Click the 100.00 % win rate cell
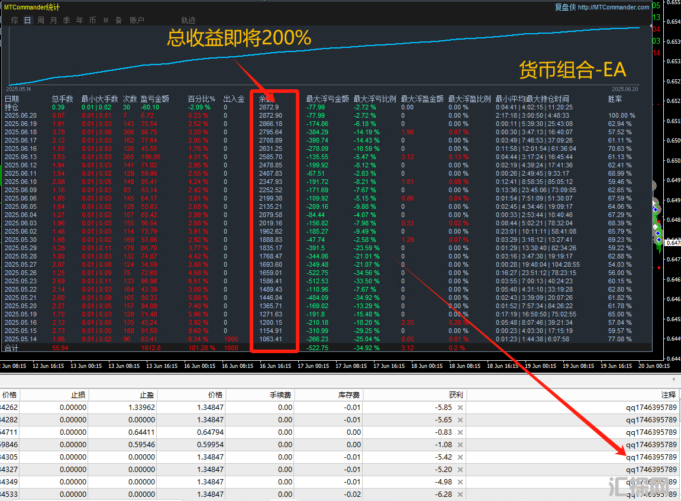 (621, 115)
